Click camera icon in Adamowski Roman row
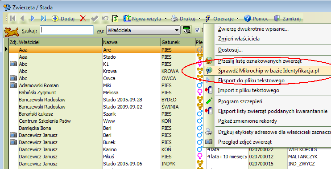The image size is (331, 169). point(13,85)
